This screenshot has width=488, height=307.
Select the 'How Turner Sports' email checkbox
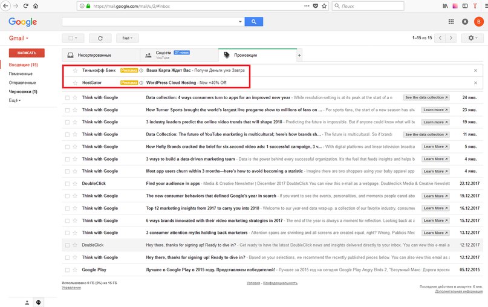pos(67,110)
